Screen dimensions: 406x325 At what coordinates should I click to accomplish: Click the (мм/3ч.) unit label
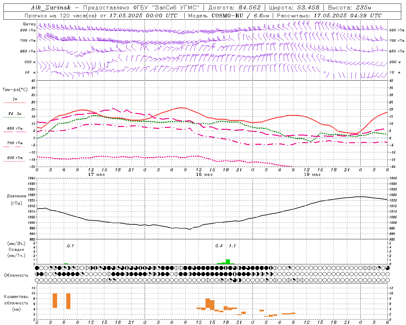point(16,244)
